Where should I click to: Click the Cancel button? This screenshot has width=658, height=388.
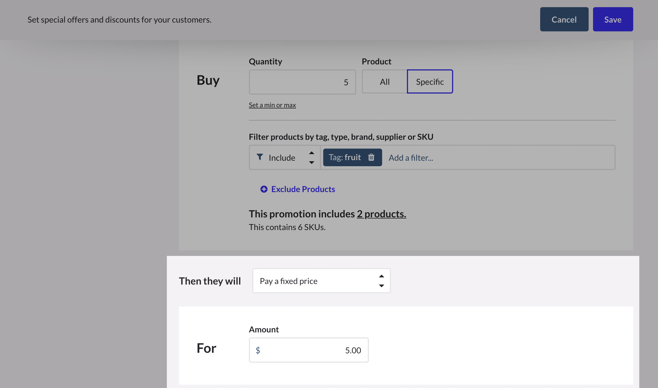(564, 19)
